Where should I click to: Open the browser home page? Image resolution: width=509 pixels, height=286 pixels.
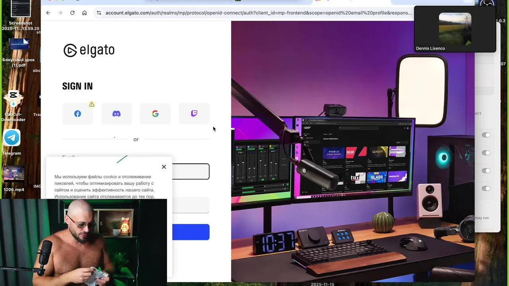coord(84,13)
